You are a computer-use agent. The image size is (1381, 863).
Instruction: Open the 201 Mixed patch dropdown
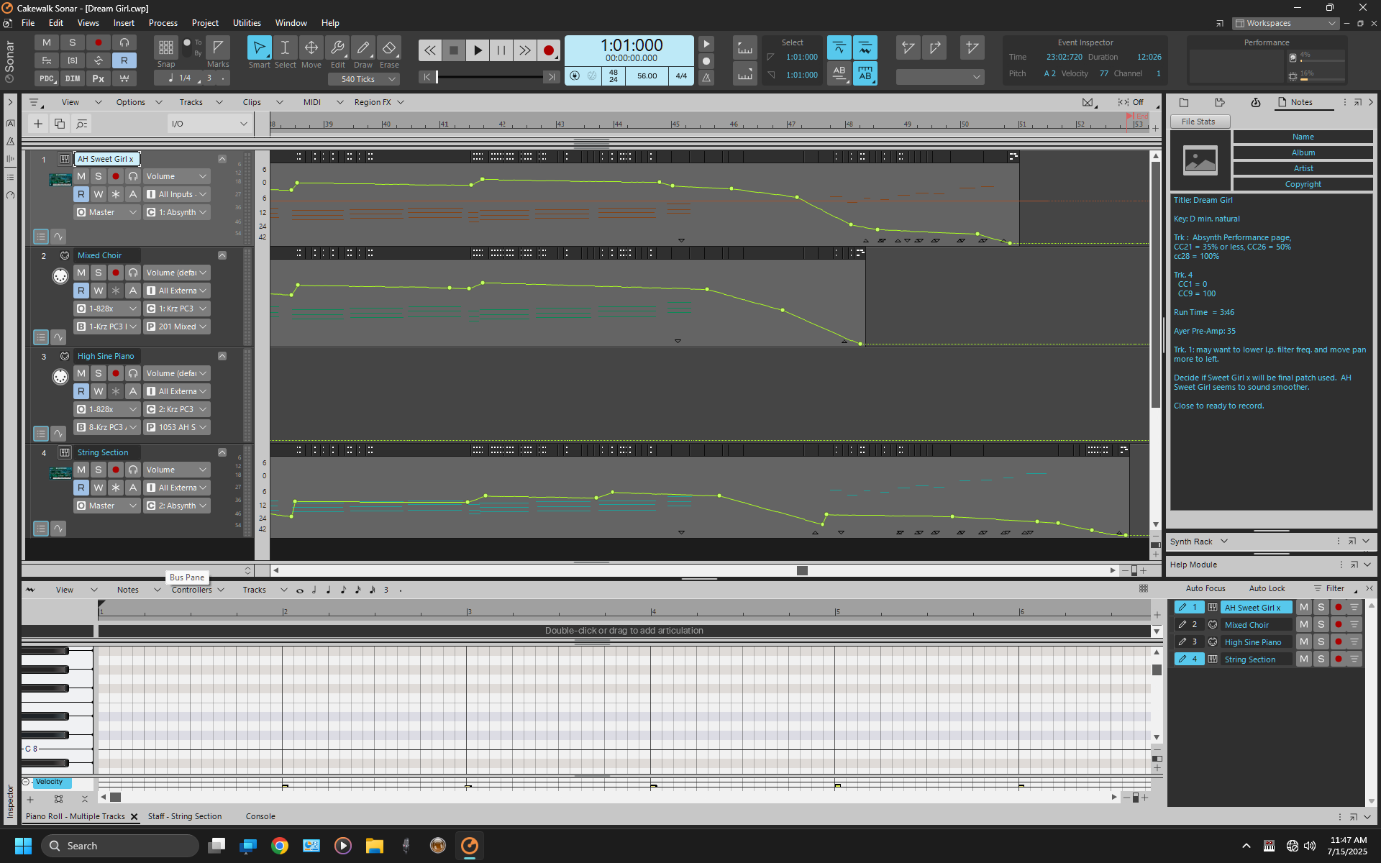(x=176, y=327)
